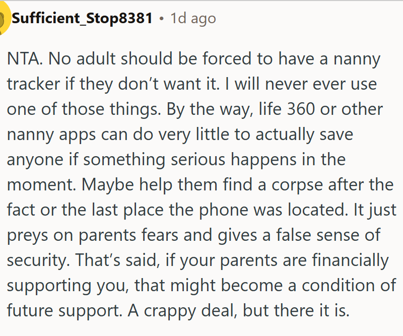This screenshot has width=403, height=336.
Task: Click the bullet separator between username and timestamp
Action: point(161,19)
